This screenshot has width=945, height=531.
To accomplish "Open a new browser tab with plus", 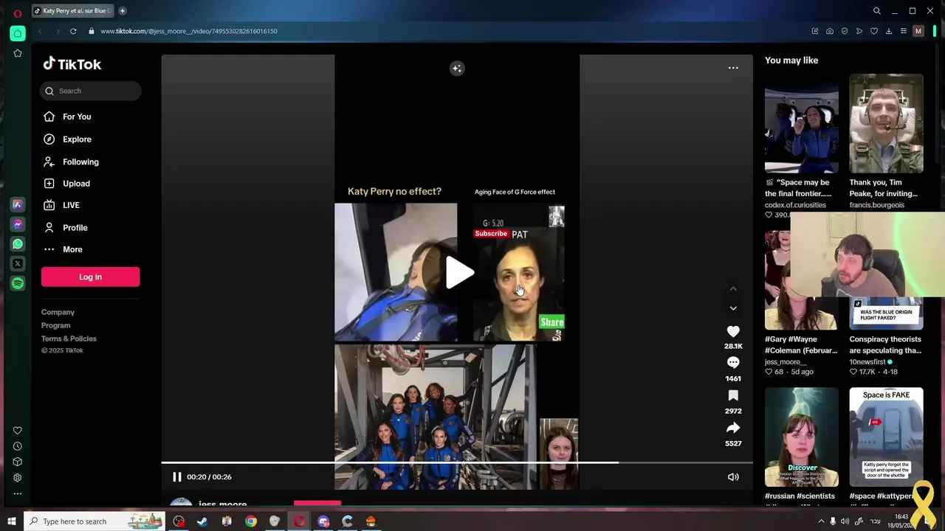I will tap(123, 10).
